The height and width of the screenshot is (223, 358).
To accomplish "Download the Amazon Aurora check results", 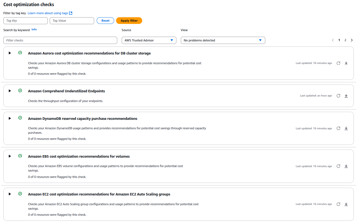I will click(x=346, y=63).
